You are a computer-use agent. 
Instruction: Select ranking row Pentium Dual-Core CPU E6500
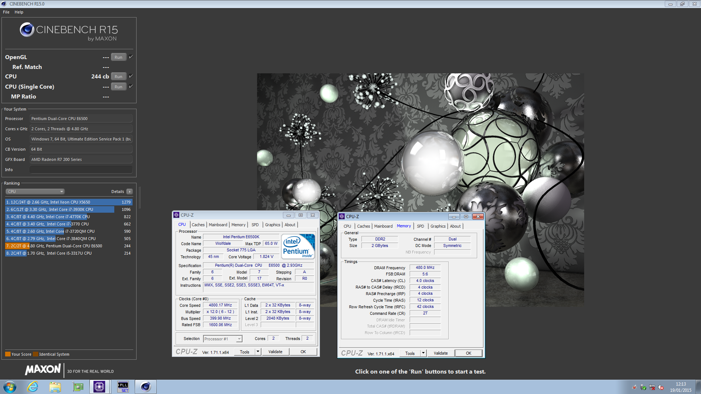69,246
